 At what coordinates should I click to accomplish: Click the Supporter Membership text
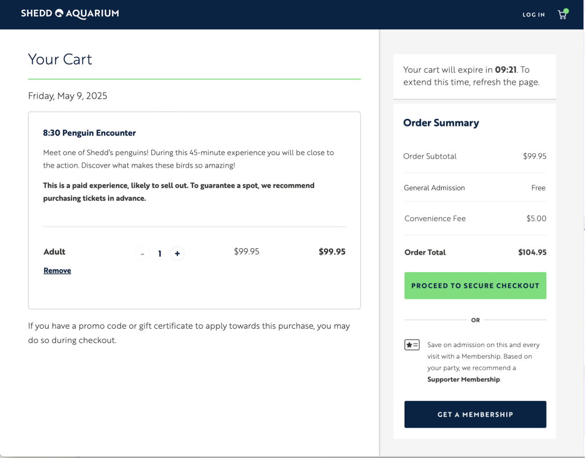tap(463, 379)
